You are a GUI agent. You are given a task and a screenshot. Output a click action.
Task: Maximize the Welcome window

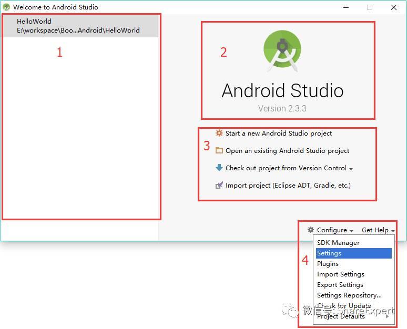[x=370, y=7]
